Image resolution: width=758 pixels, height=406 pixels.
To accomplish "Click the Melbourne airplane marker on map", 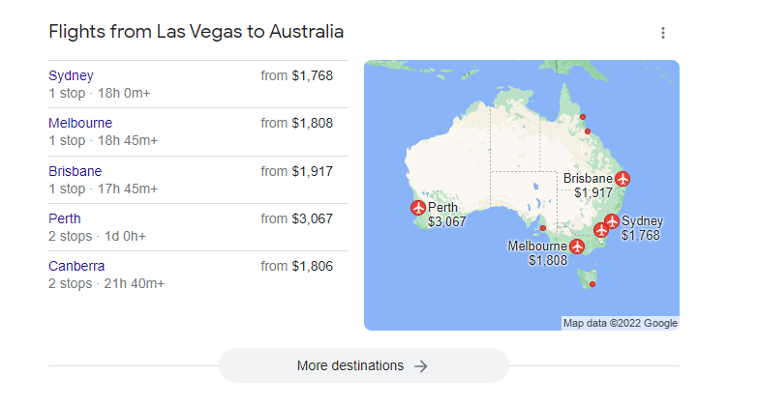I will [x=578, y=246].
